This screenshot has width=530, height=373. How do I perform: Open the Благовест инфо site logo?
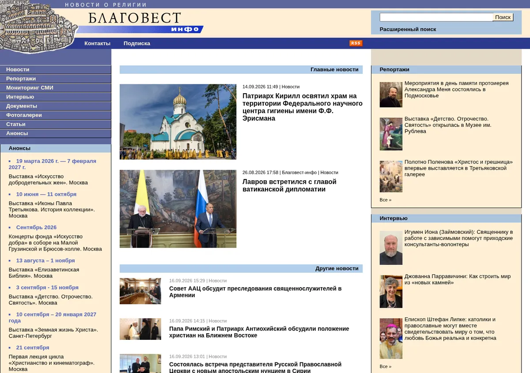[x=139, y=22]
